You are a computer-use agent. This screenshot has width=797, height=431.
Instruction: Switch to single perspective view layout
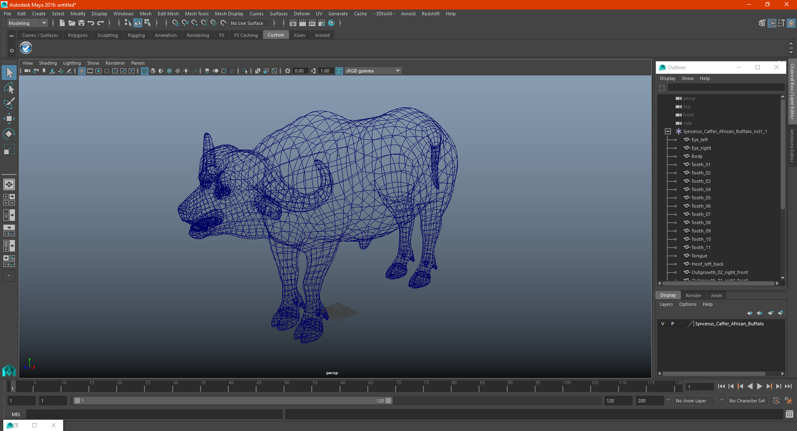coord(9,184)
